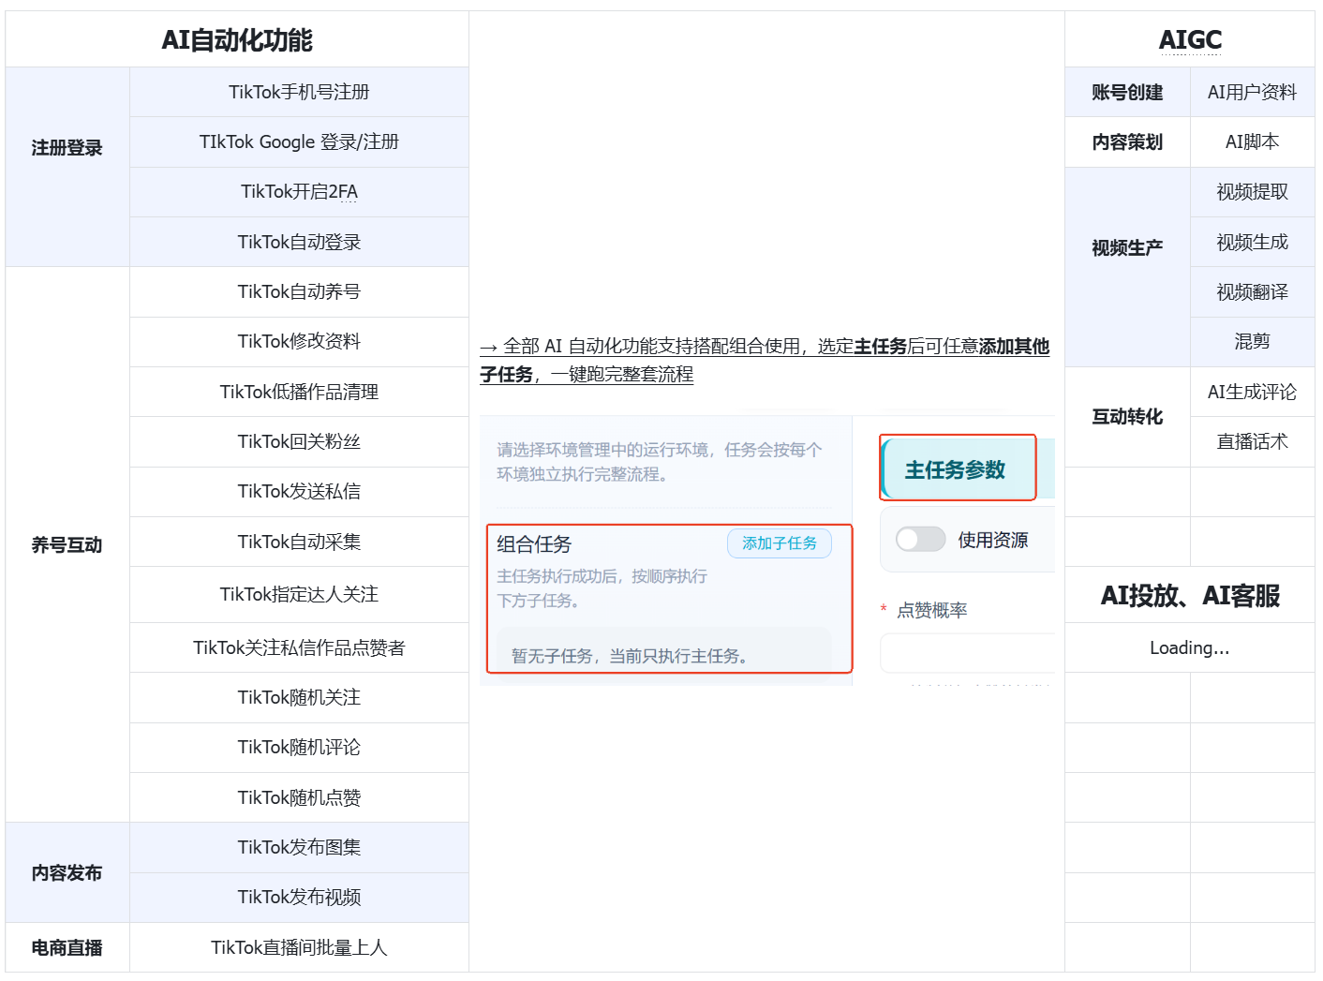Click the 添加子任务 button
The height and width of the screenshot is (981, 1323).
pos(780,543)
